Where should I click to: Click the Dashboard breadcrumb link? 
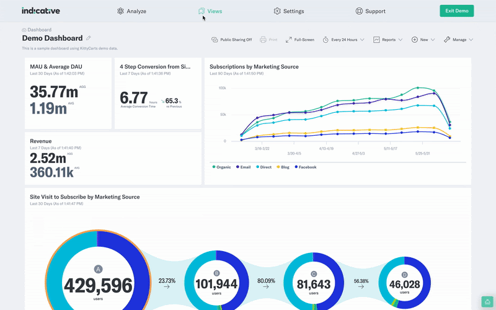(39, 30)
